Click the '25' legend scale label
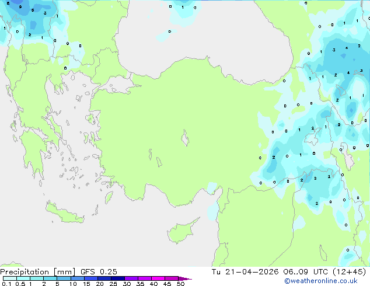This screenshot has height=286, width=370. click(x=113, y=284)
